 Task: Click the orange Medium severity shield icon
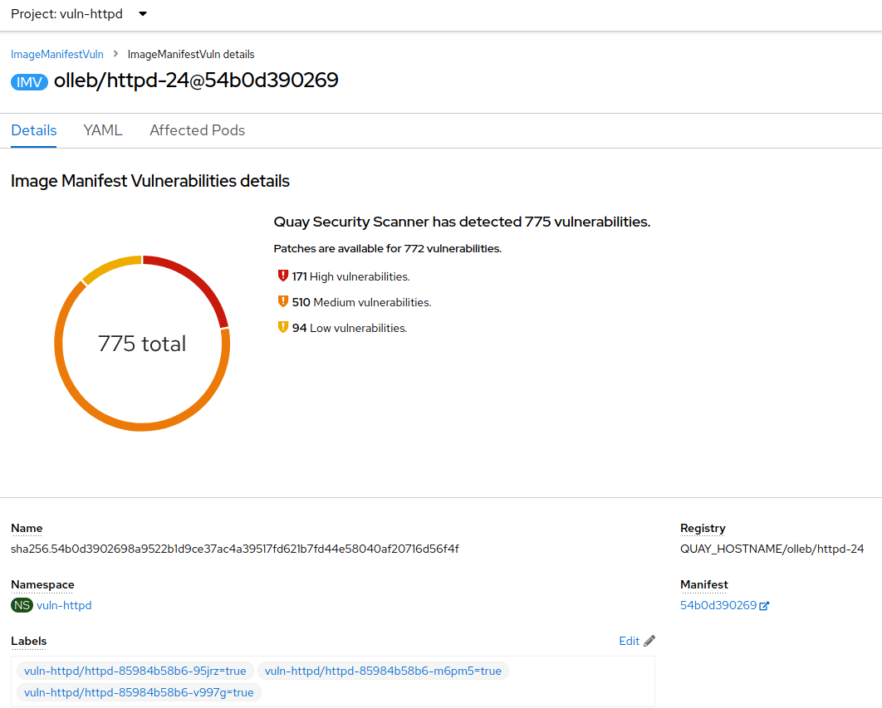(x=282, y=301)
